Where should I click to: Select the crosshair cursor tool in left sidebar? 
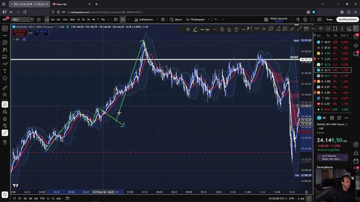pos(5,29)
